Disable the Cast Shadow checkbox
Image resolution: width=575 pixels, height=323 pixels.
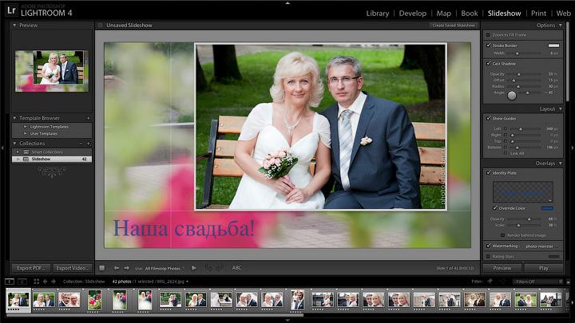point(489,63)
